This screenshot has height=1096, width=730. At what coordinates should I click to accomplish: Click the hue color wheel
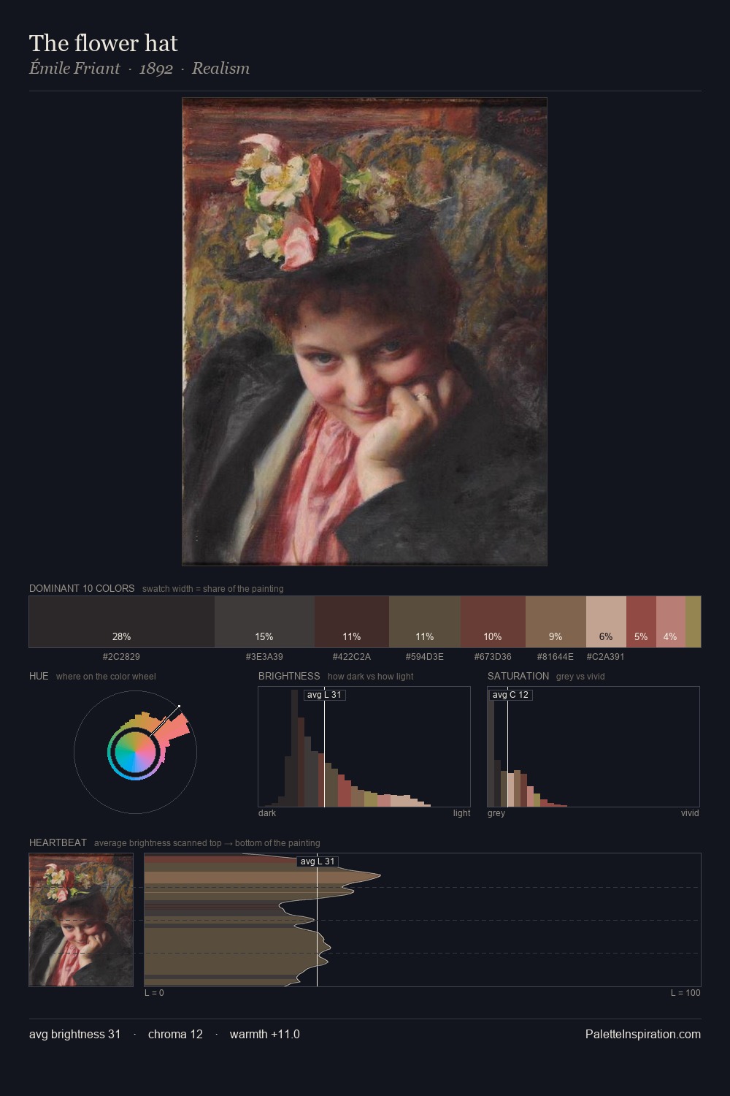pyautogui.click(x=135, y=752)
